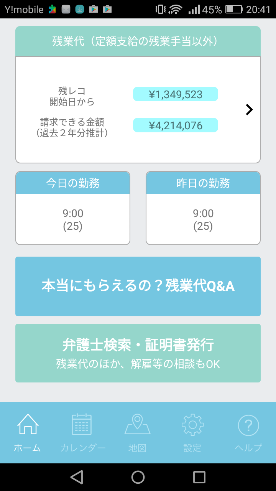The image size is (276, 491).
Task: Switch to the カレンダー tab label
Action: pos(83,448)
